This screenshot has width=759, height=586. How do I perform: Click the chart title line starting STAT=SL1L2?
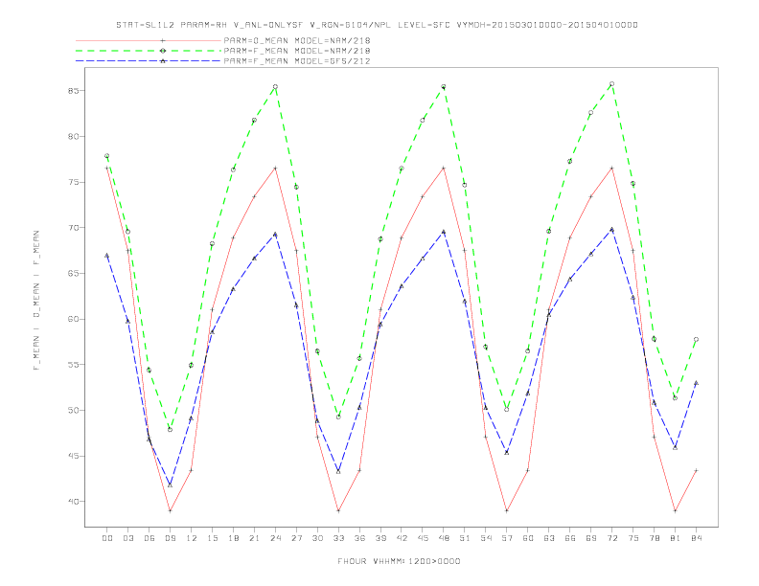coord(377,25)
